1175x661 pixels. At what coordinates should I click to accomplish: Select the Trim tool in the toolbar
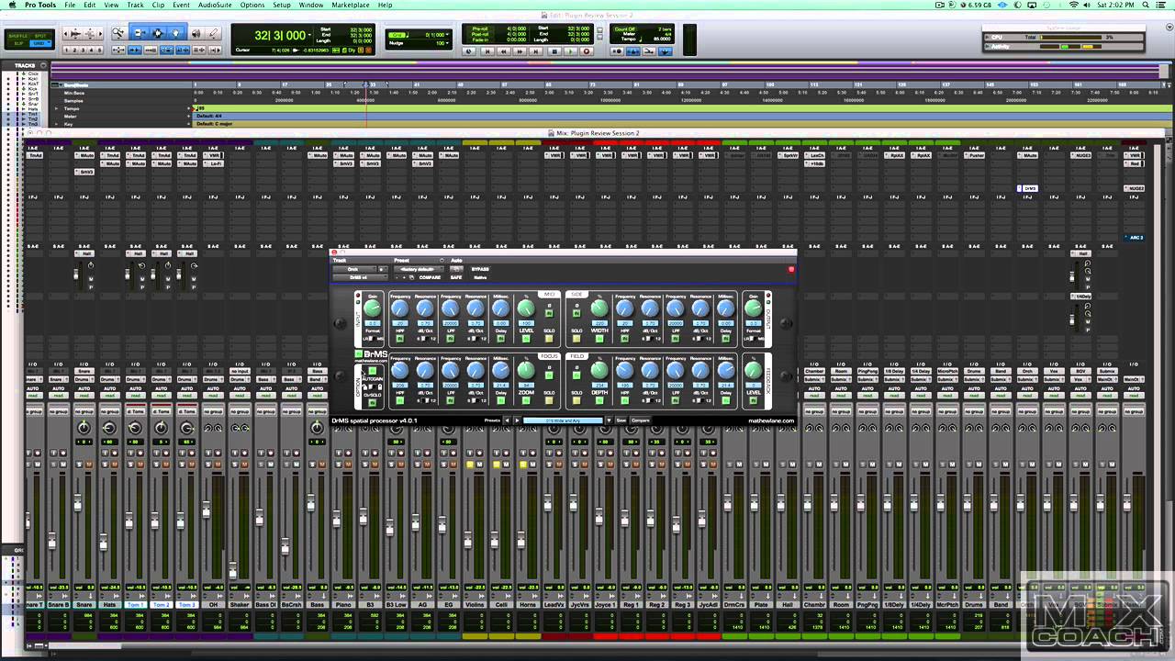(140, 33)
